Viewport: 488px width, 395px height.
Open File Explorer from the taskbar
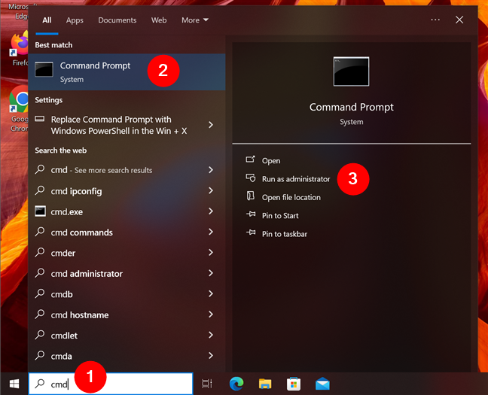click(265, 384)
